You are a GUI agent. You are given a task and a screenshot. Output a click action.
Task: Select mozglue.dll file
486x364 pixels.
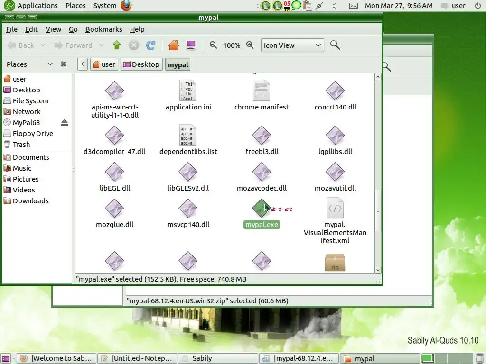click(x=114, y=213)
